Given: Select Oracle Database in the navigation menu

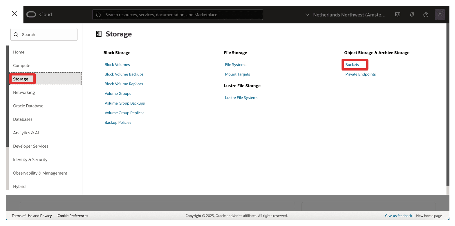Looking at the screenshot, I should 28,106.
